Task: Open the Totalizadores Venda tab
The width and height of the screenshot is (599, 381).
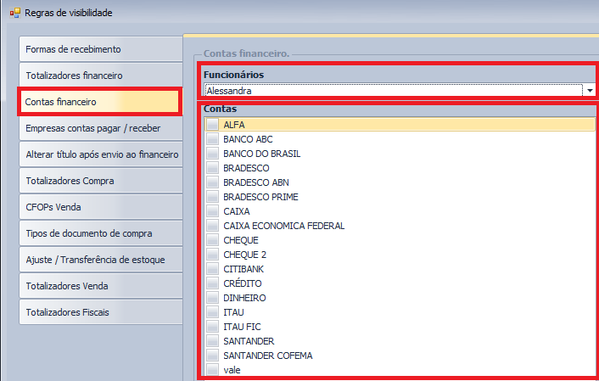Action: click(x=101, y=286)
